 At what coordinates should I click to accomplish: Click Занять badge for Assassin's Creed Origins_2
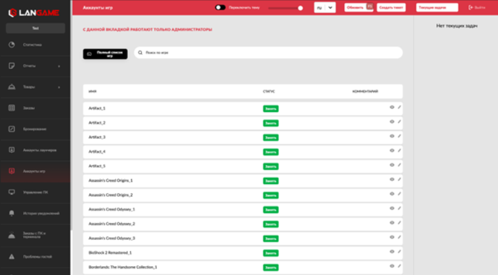(x=270, y=195)
